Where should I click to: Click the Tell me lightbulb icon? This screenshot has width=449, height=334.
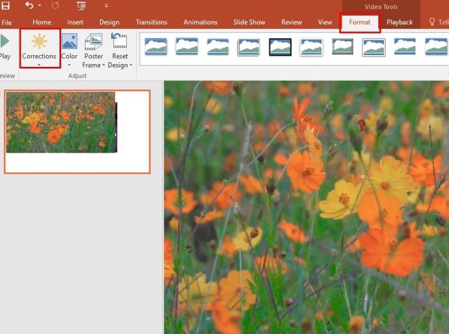coord(432,22)
